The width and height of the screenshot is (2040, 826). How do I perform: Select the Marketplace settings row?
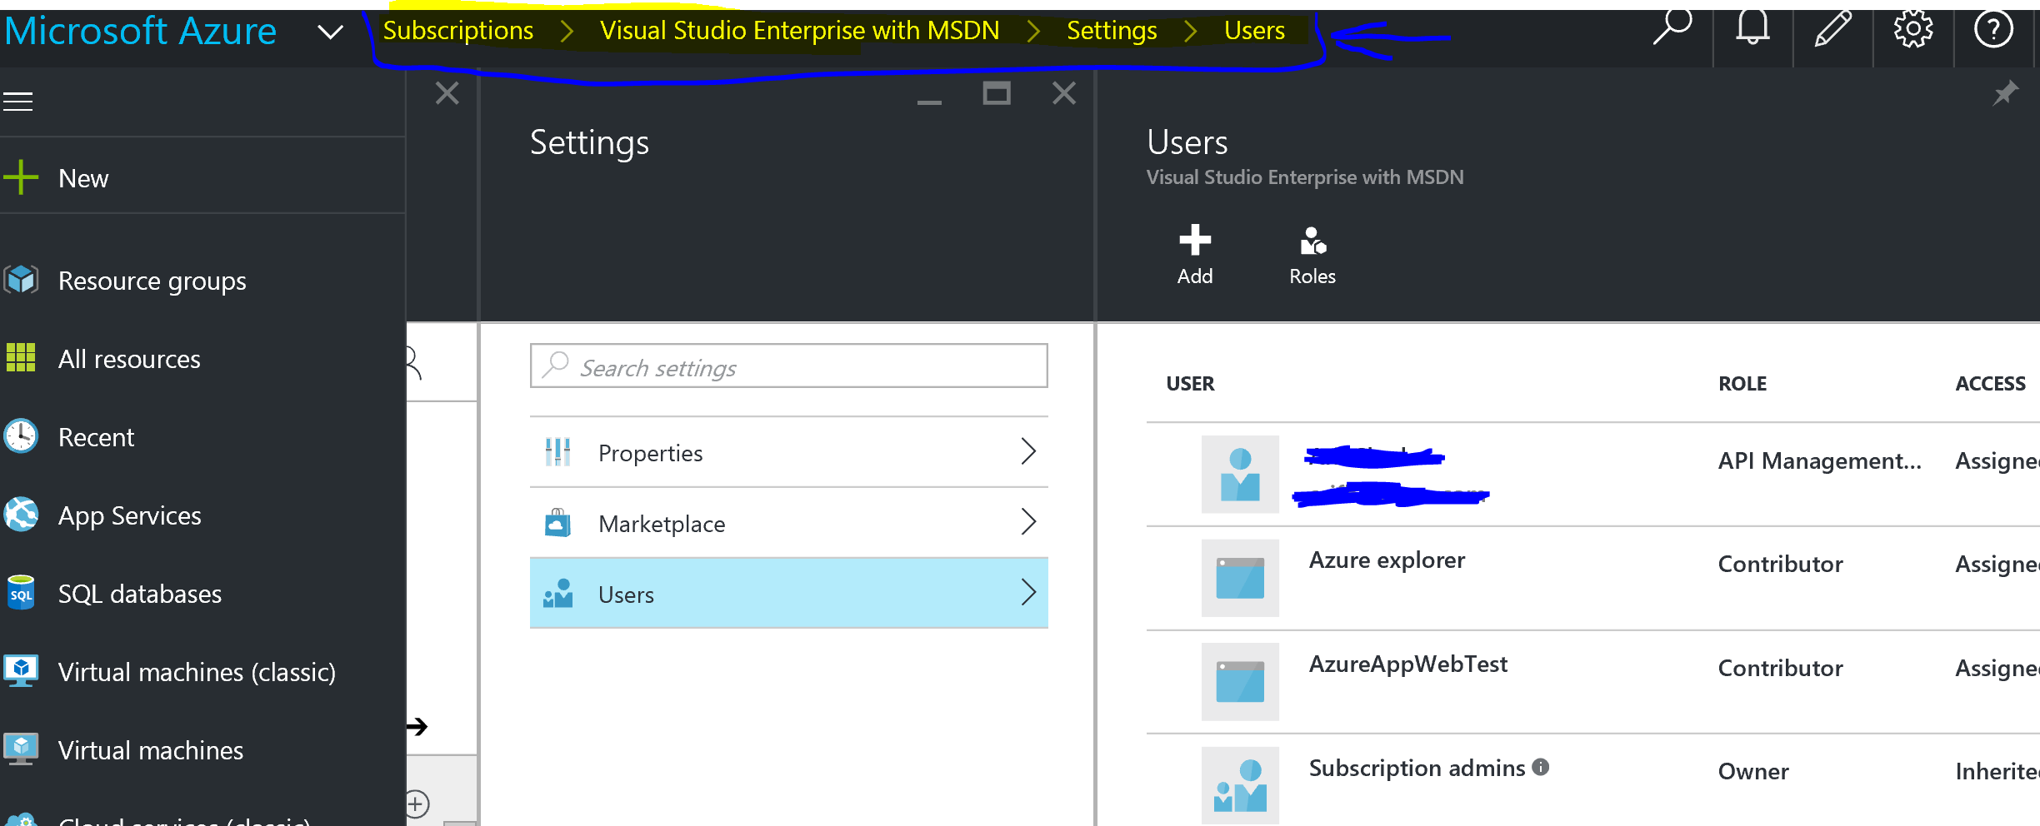788,523
